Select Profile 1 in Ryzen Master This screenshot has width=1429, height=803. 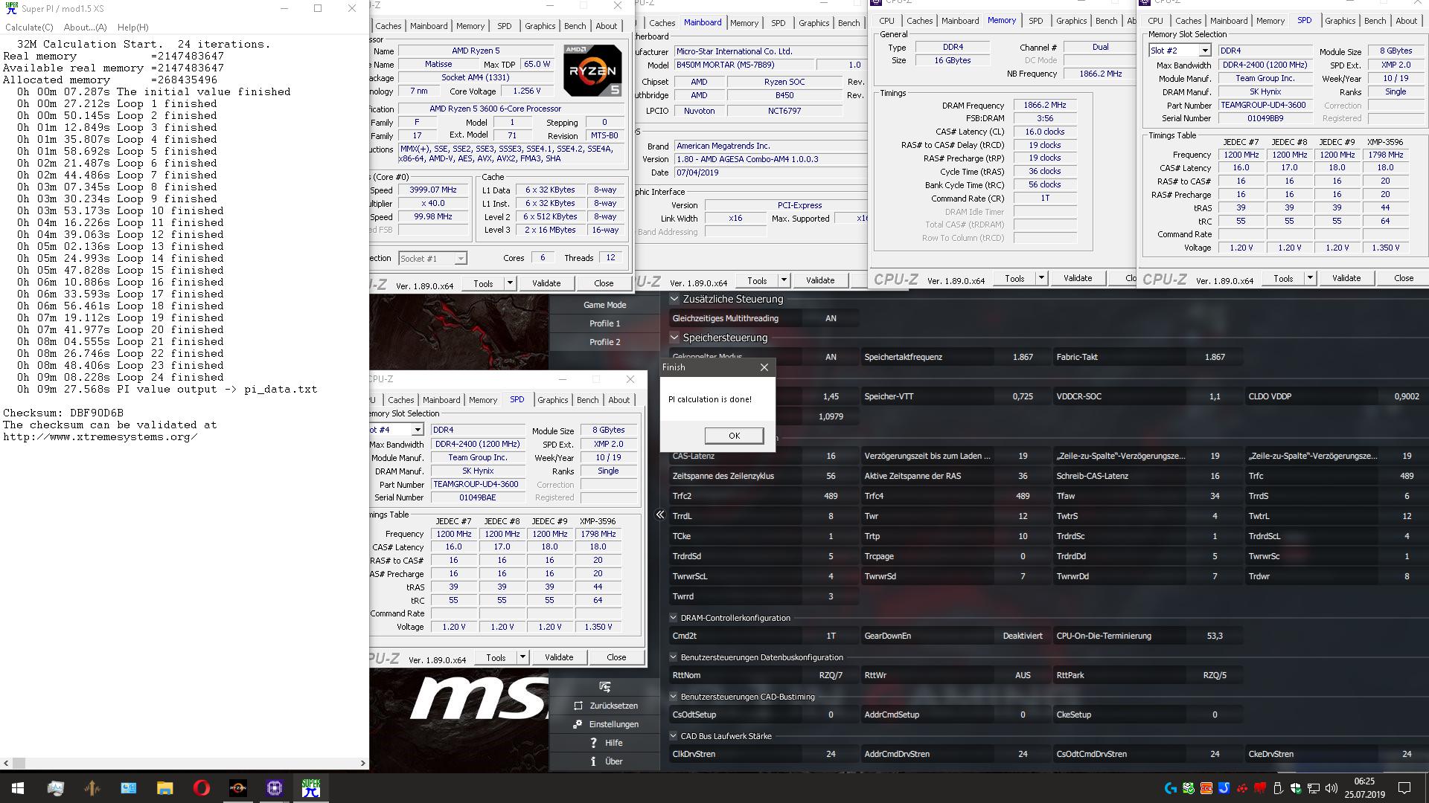604,323
